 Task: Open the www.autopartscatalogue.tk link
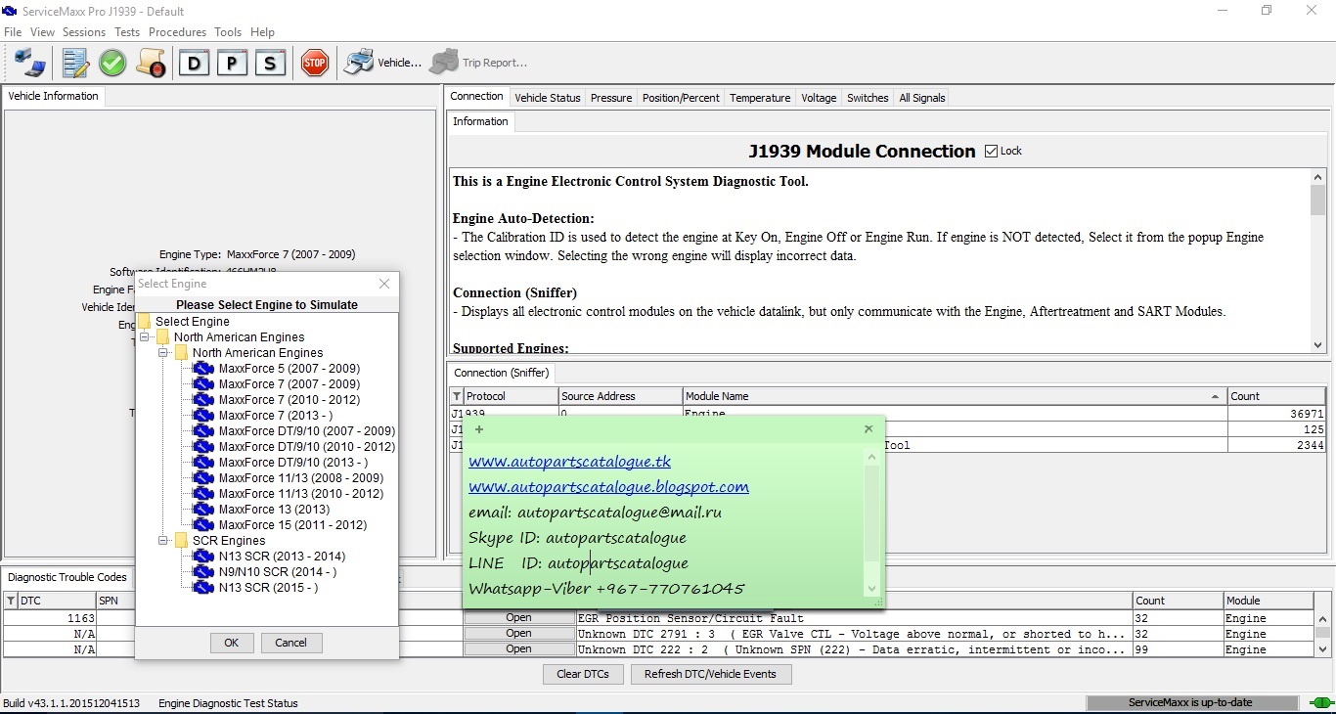tap(569, 462)
